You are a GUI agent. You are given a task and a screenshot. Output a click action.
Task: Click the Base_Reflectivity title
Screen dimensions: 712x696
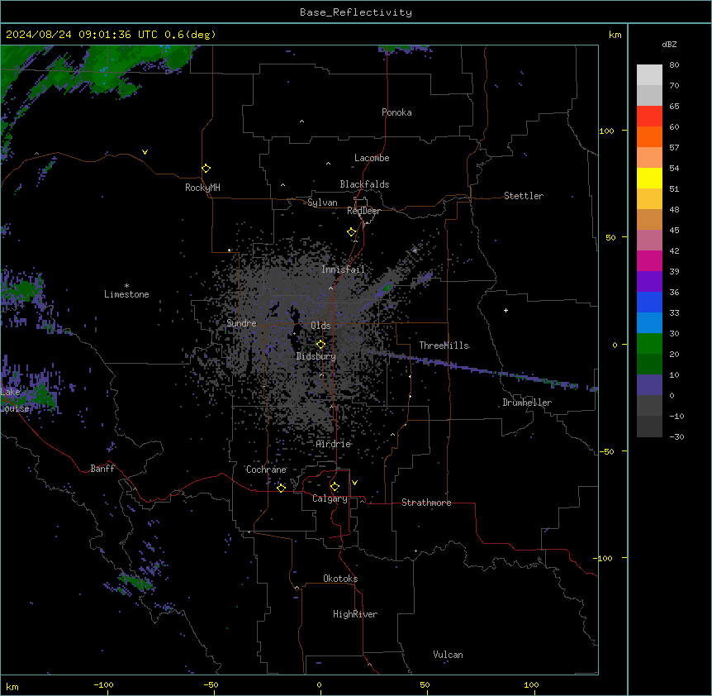pos(356,12)
